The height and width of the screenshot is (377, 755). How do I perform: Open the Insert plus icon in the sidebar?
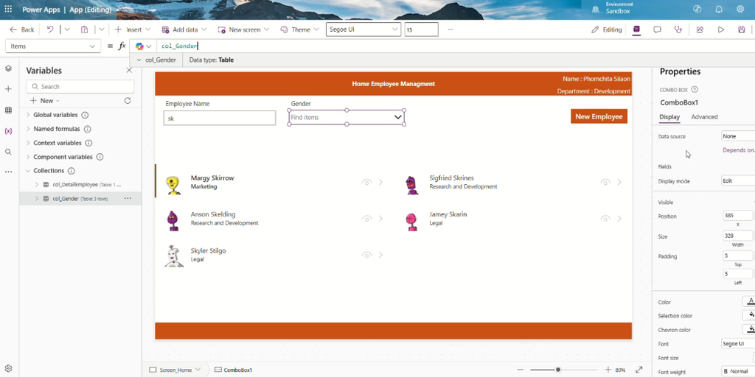coord(8,89)
